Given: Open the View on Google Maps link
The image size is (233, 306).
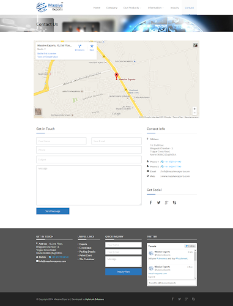Looking at the screenshot, I should [48, 57].
